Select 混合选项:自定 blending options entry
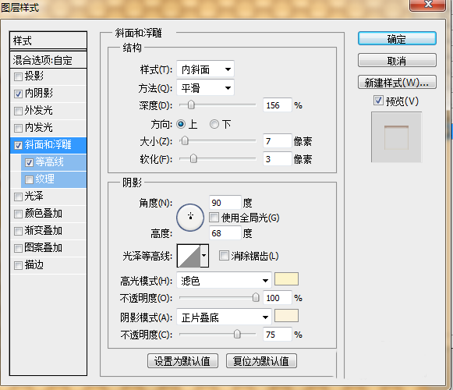 pyautogui.click(x=48, y=60)
